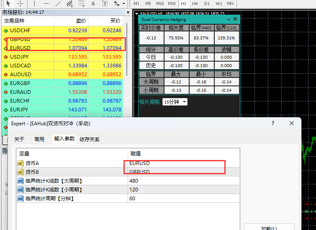Image resolution: width=316 pixels, height=230 pixels.
Task: Click the 卖价 column header
Action: [71, 21]
